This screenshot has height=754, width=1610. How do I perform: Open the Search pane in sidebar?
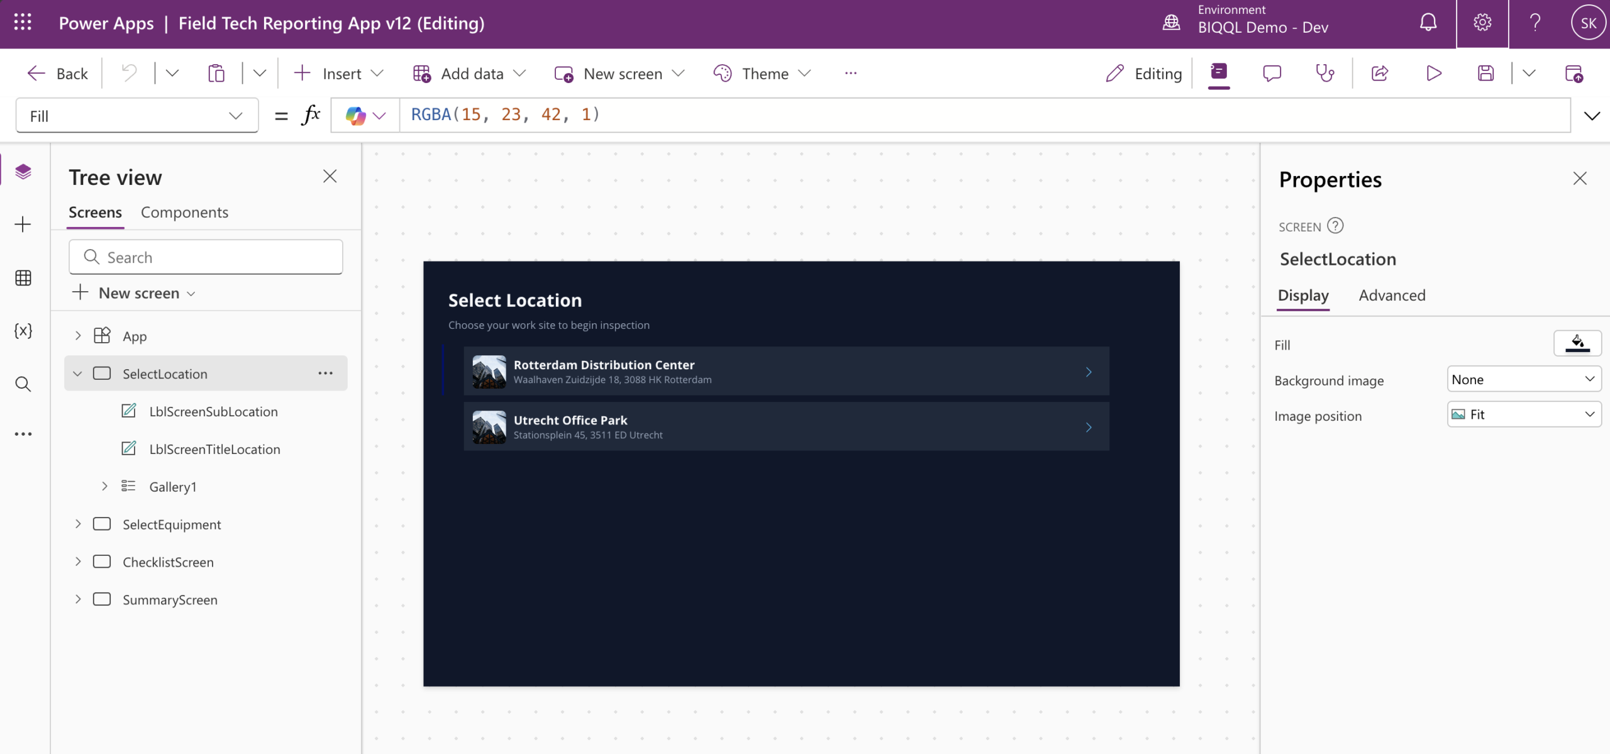click(23, 384)
